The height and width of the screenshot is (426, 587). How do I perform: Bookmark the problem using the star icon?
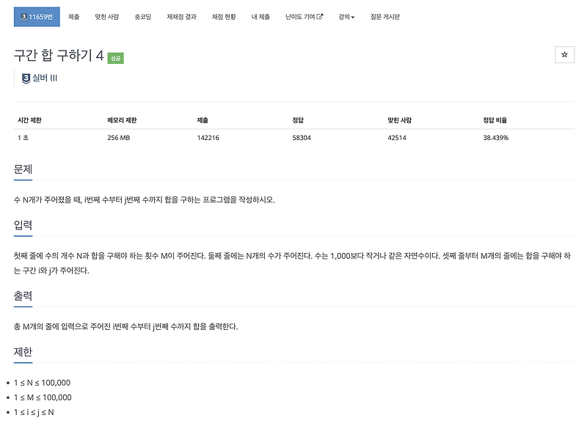point(565,54)
